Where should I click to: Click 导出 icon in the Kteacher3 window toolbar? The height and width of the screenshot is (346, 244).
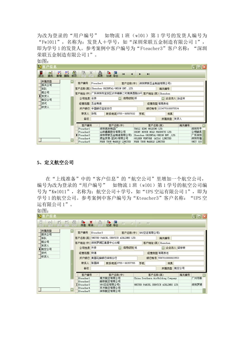[116, 223]
